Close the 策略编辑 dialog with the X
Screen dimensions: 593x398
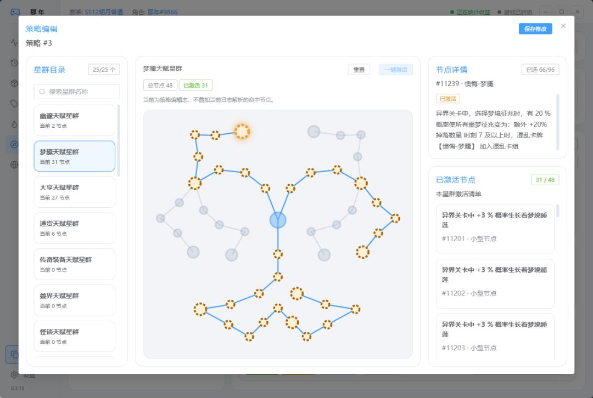pos(563,26)
